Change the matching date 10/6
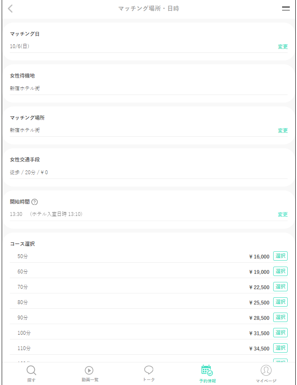The height and width of the screenshot is (385, 297). pos(283,47)
